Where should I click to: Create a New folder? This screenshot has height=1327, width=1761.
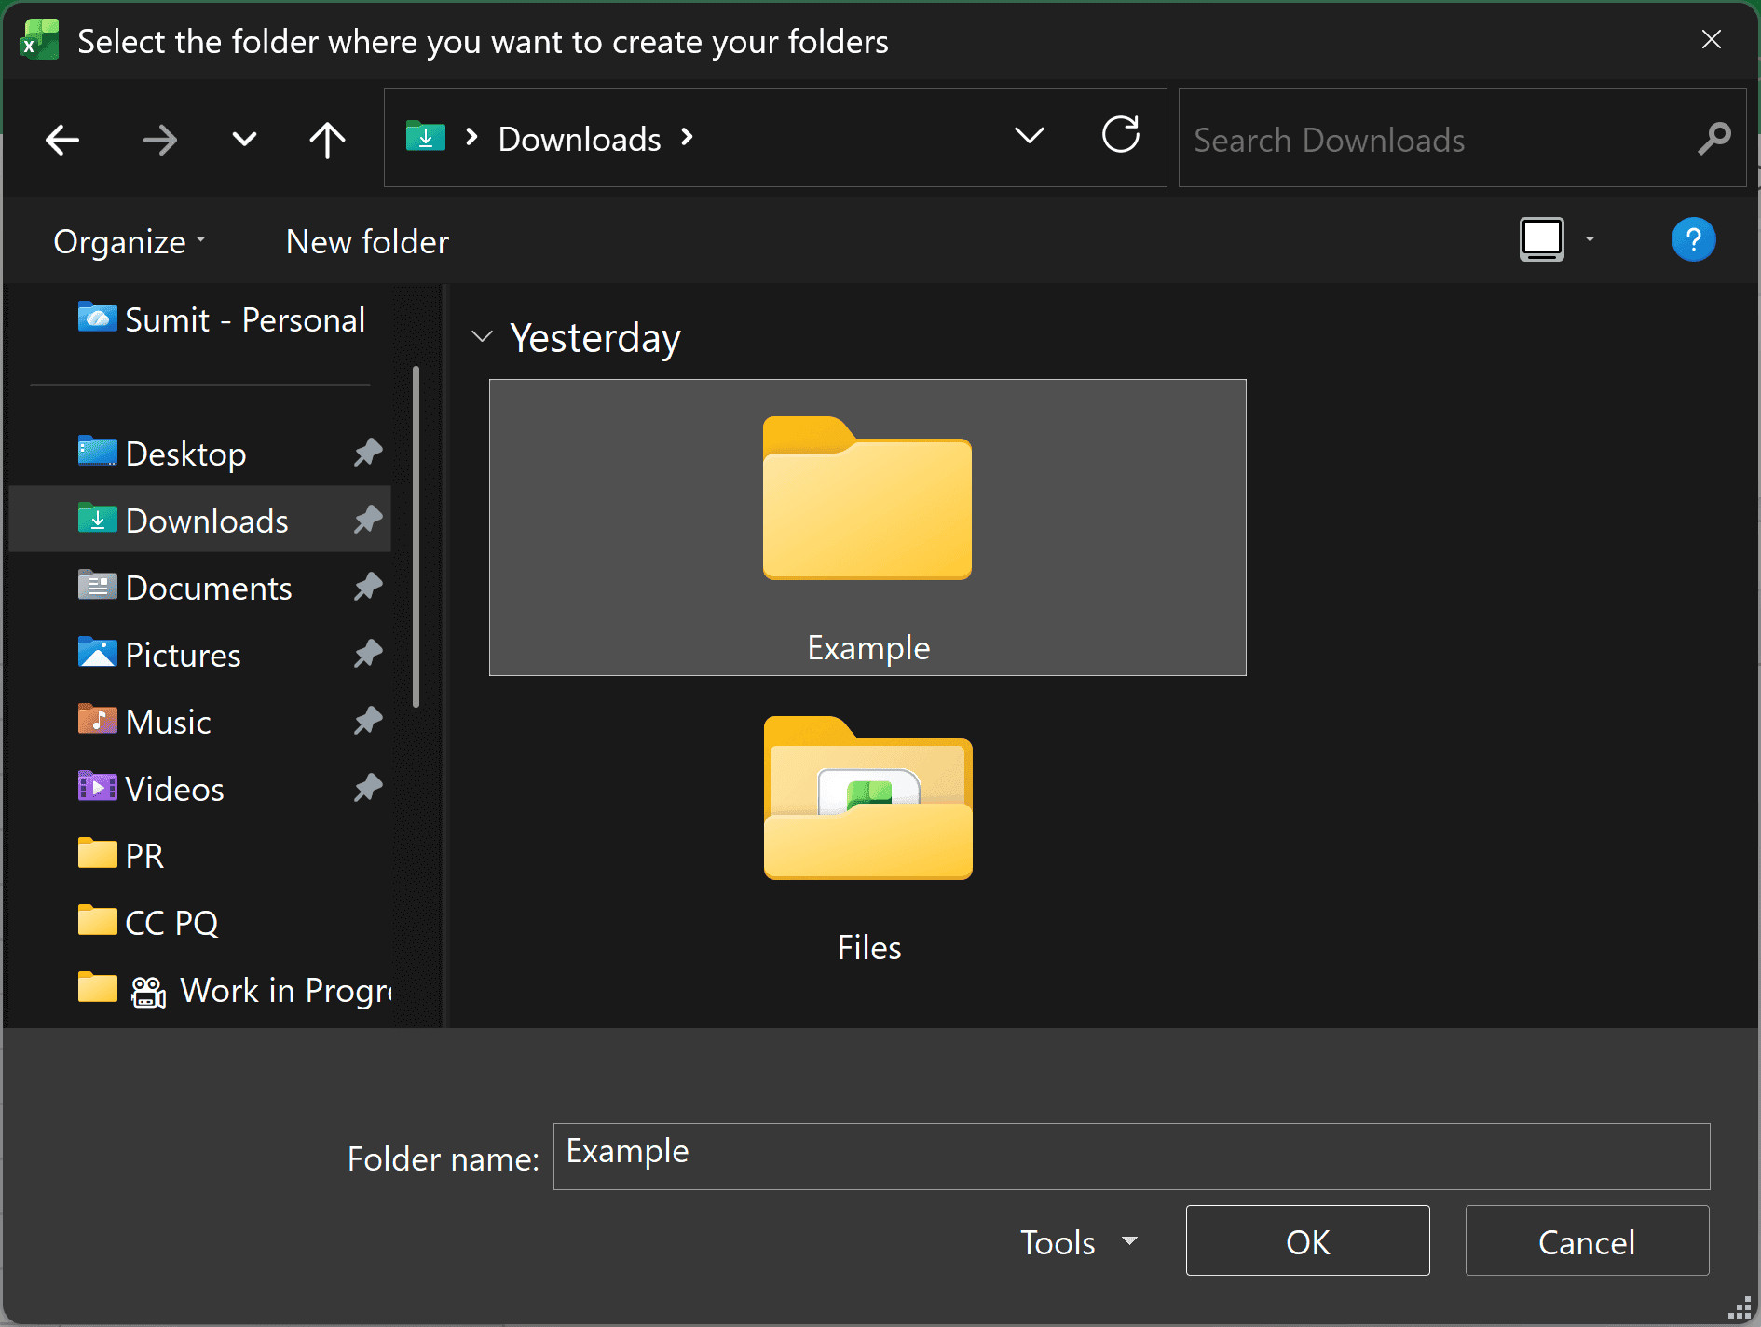(366, 241)
